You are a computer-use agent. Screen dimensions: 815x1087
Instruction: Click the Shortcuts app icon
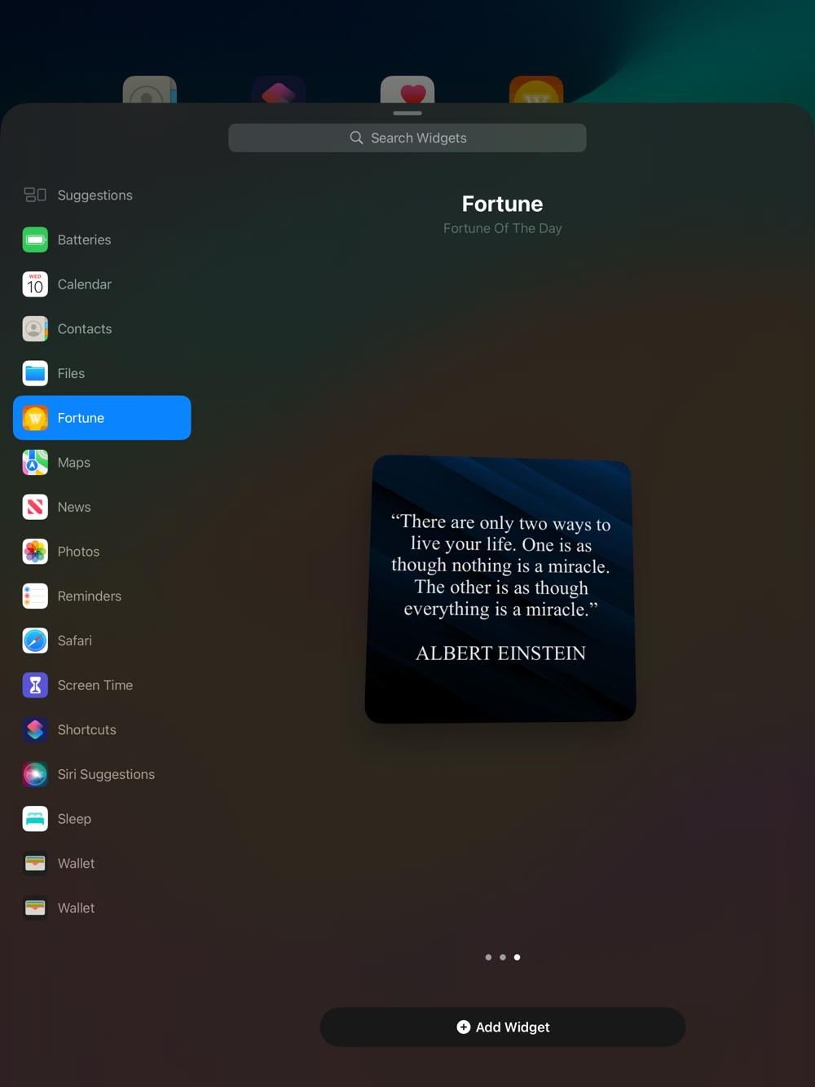(x=35, y=729)
